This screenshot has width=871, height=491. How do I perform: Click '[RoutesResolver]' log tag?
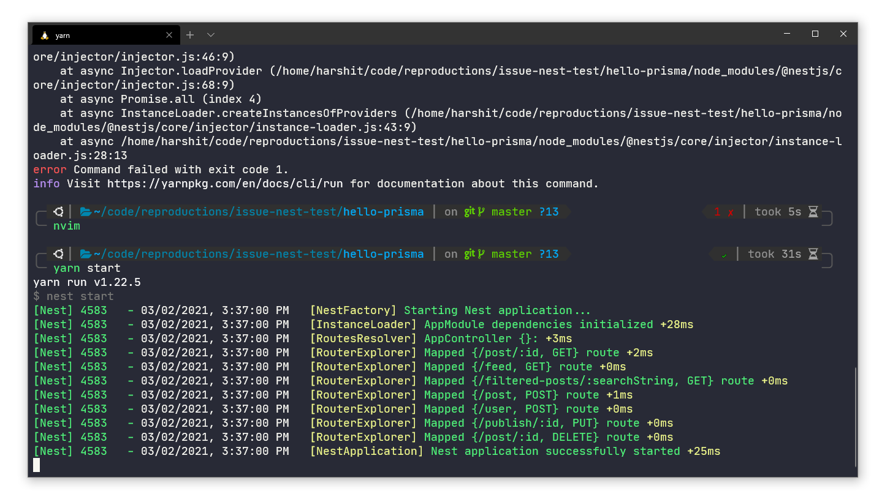coord(363,339)
